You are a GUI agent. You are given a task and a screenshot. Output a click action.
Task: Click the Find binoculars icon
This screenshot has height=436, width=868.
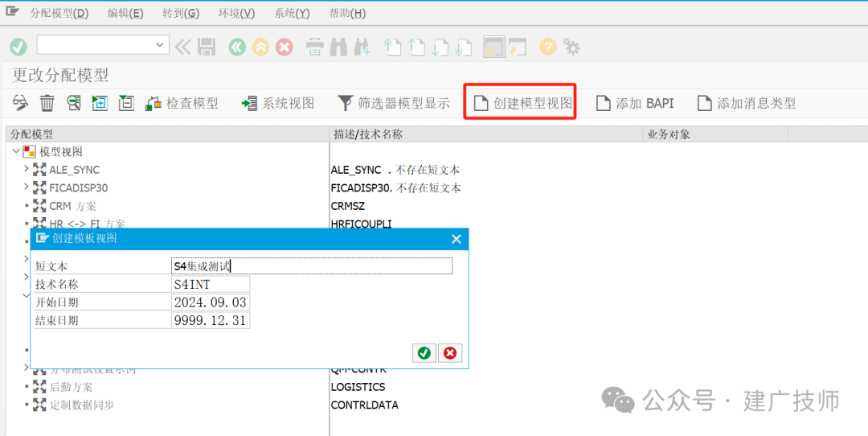[338, 47]
